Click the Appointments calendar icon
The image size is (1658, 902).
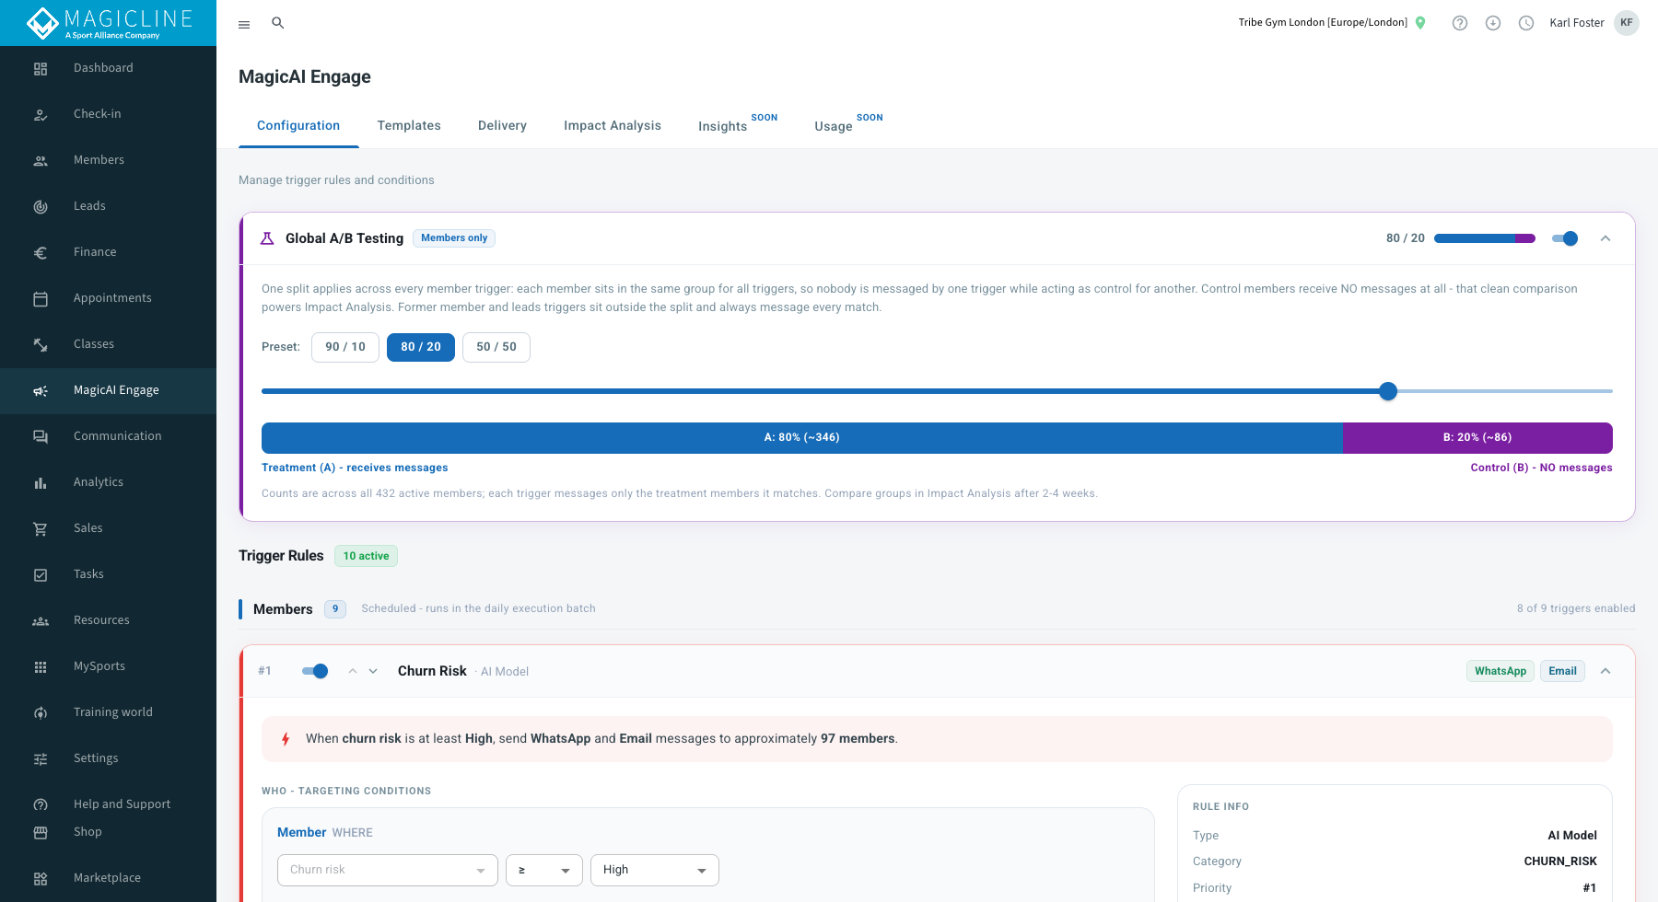41,298
